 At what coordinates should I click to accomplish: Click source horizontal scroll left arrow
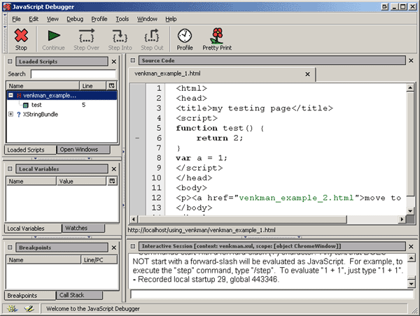click(x=134, y=220)
